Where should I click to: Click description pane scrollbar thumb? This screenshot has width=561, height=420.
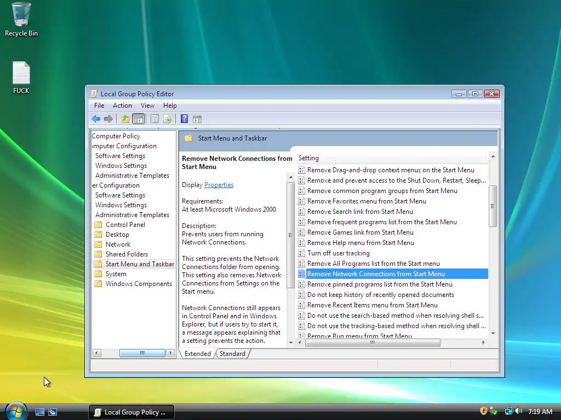[x=290, y=235]
